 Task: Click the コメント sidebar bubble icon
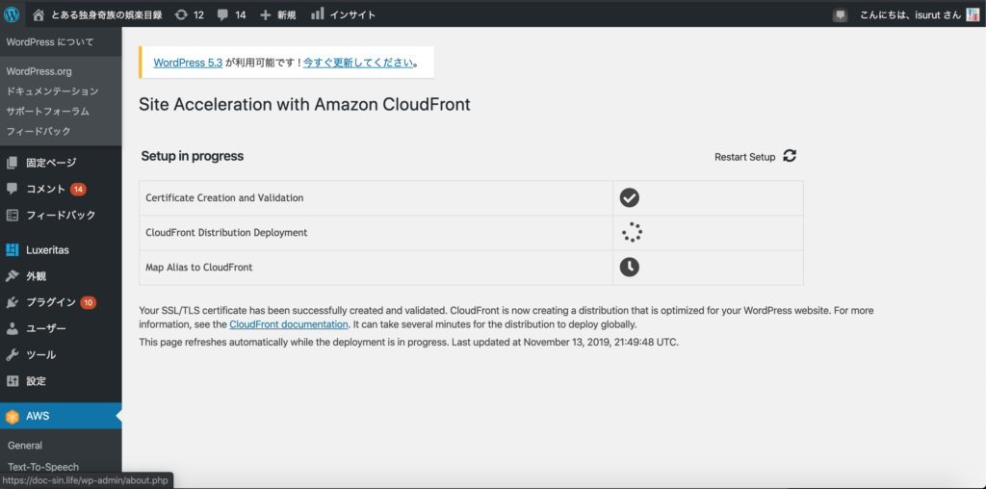pos(12,189)
